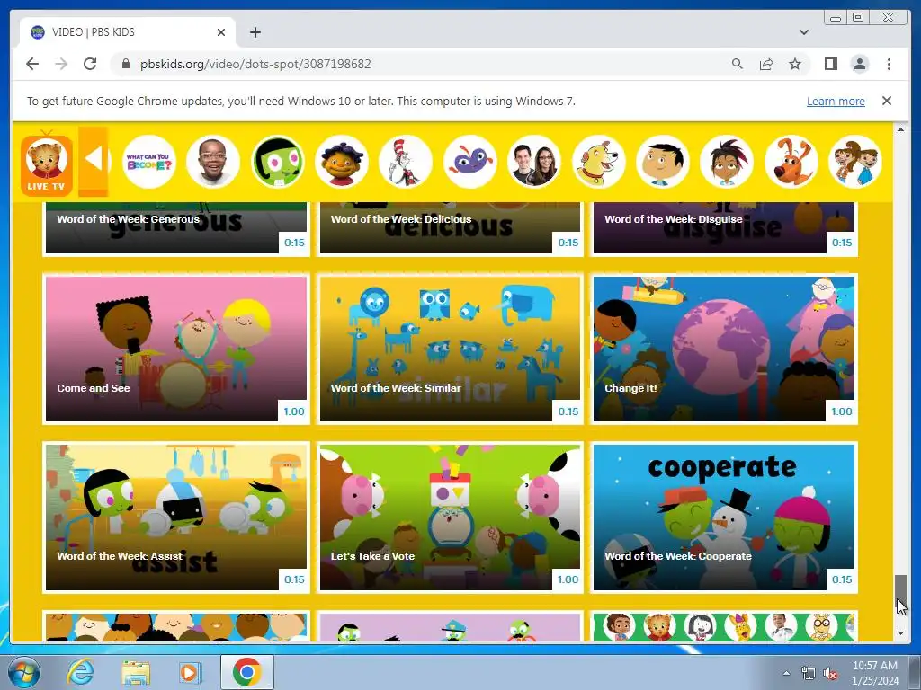Go back to the previous page
This screenshot has width=921, height=690.
[x=32, y=64]
